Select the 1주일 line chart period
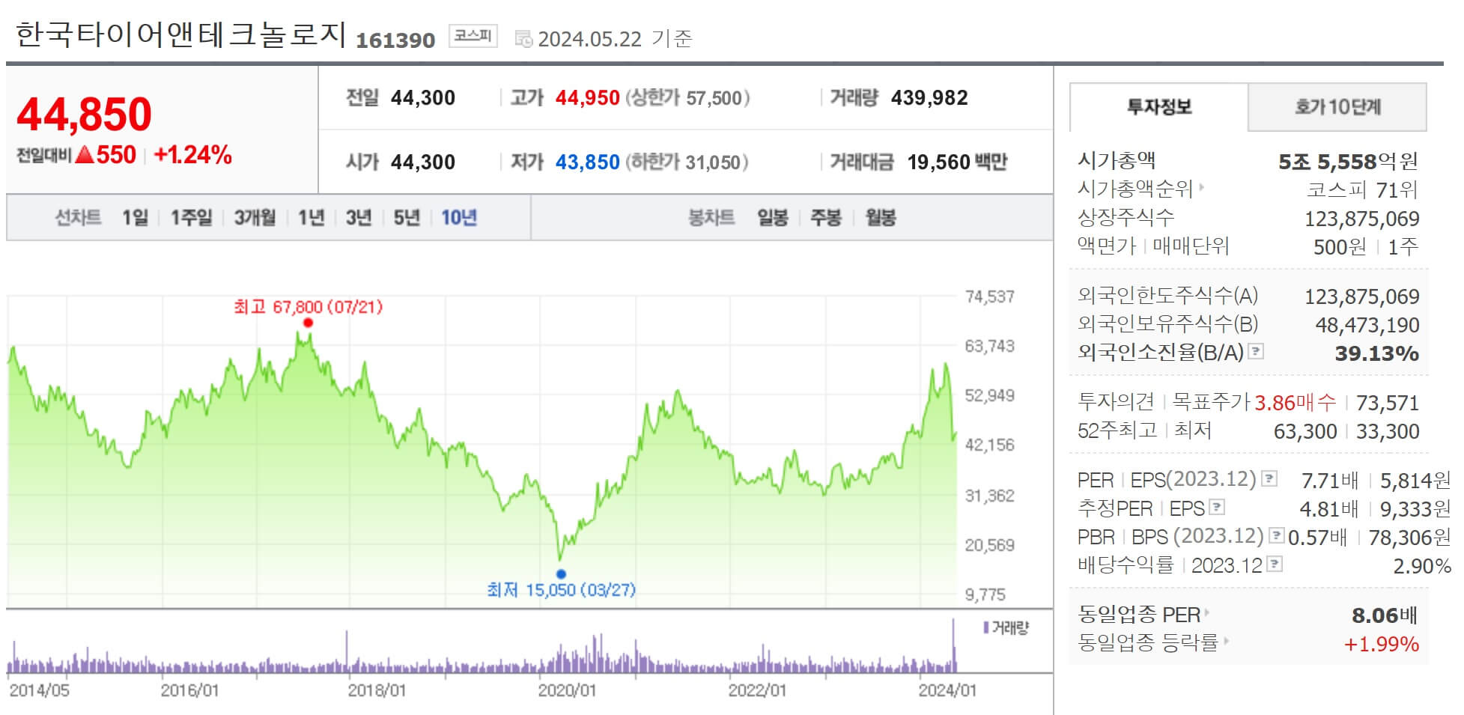Image resolution: width=1464 pixels, height=715 pixels. click(191, 218)
